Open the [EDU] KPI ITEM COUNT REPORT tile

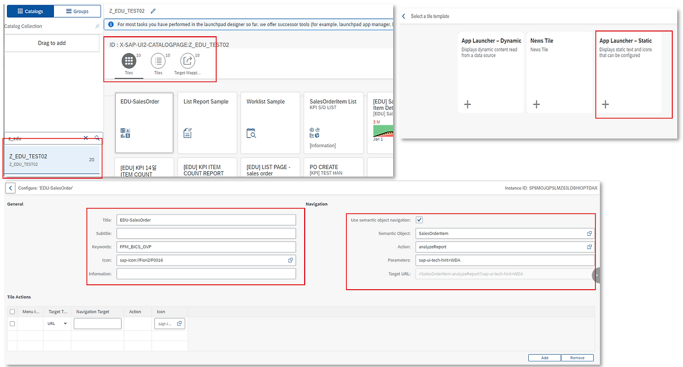point(208,167)
